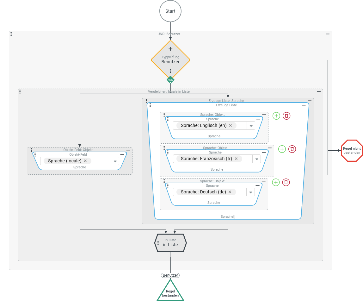Image resolution: width=363 pixels, height=301 pixels.
Task: Remove the Sprache: Deutsch (de) chip
Action: point(230,192)
